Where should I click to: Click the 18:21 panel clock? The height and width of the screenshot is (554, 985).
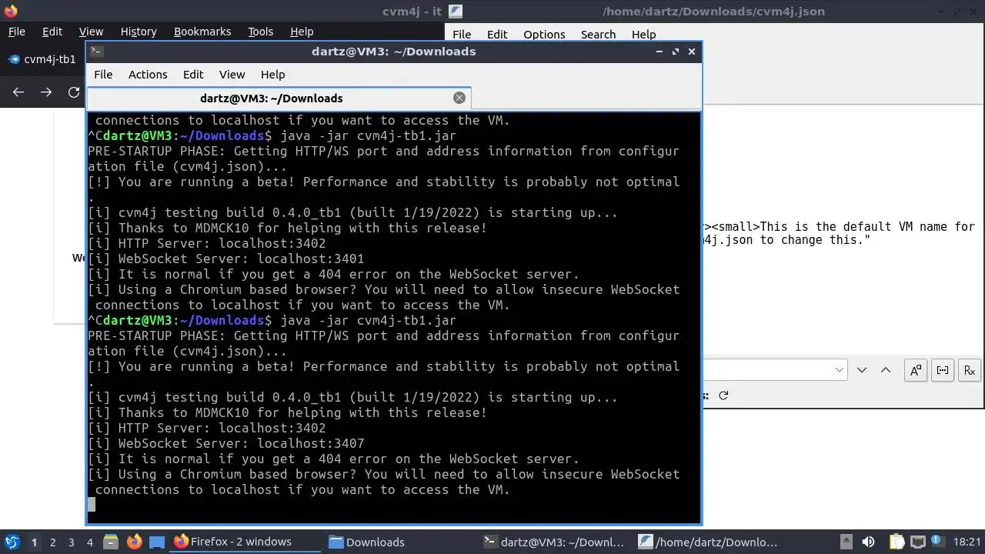point(967,542)
